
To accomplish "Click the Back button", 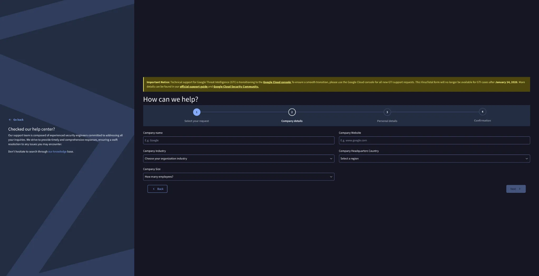I will click(x=157, y=189).
